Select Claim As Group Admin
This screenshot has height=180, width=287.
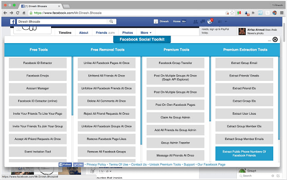(x=175, y=117)
